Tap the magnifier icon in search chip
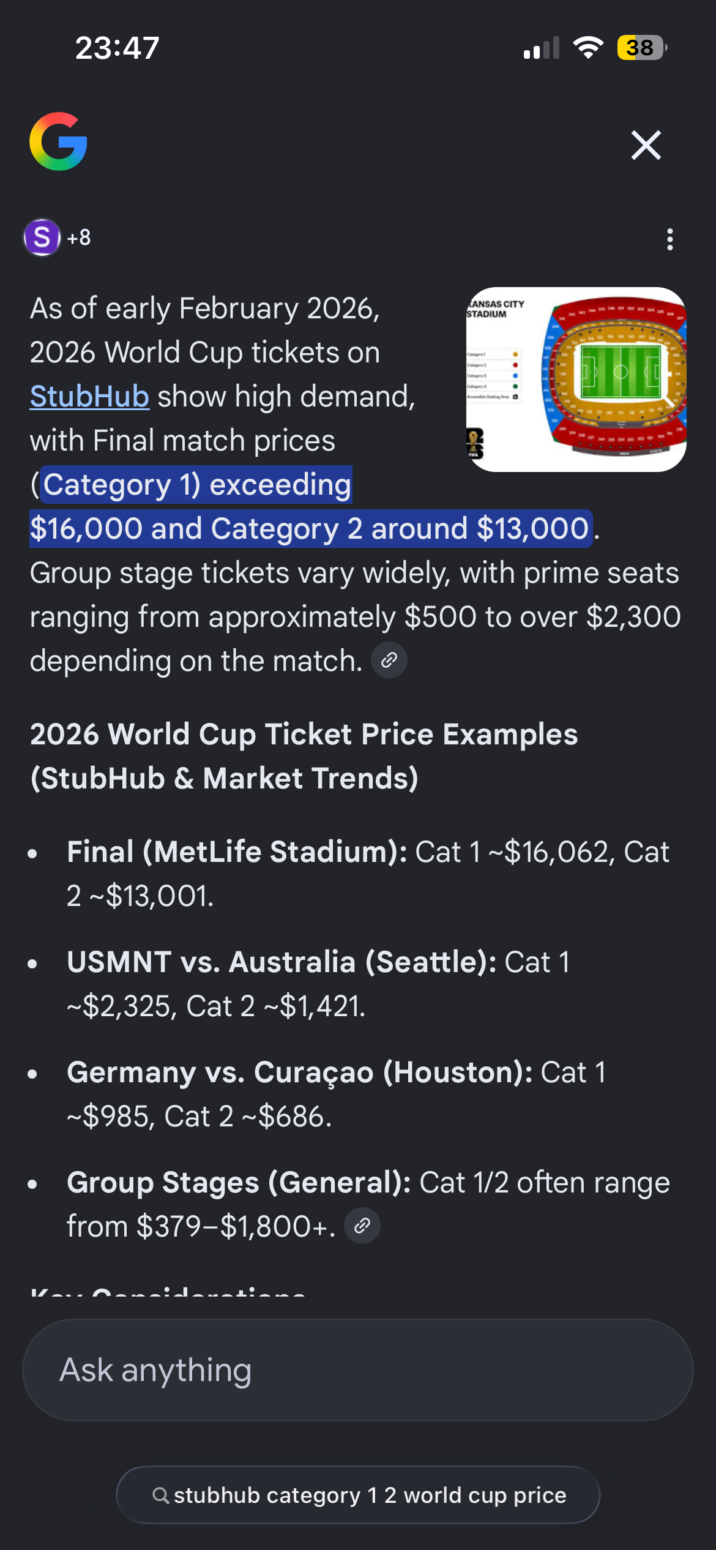 click(160, 1496)
